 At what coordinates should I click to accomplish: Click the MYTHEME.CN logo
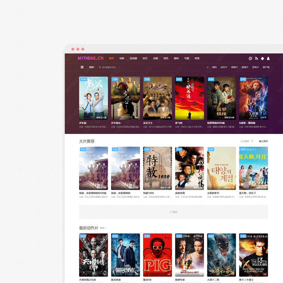point(91,58)
